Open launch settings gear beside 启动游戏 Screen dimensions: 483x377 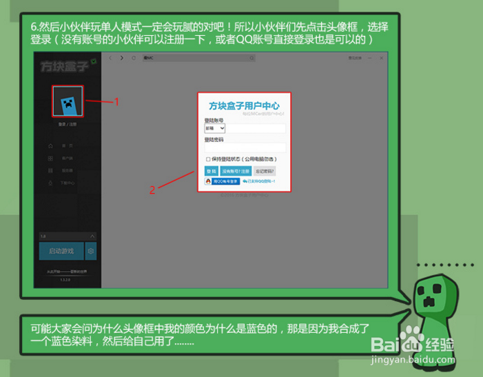[x=90, y=251]
